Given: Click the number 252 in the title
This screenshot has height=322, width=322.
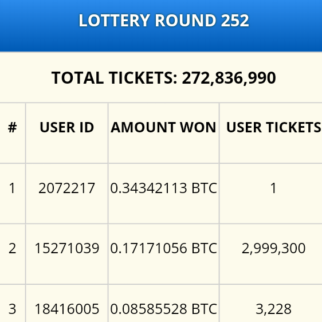Looking at the screenshot, I should [235, 21].
